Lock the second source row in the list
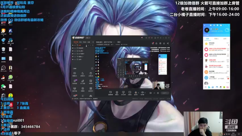This screenshot has height=136, width=242. 75,48
